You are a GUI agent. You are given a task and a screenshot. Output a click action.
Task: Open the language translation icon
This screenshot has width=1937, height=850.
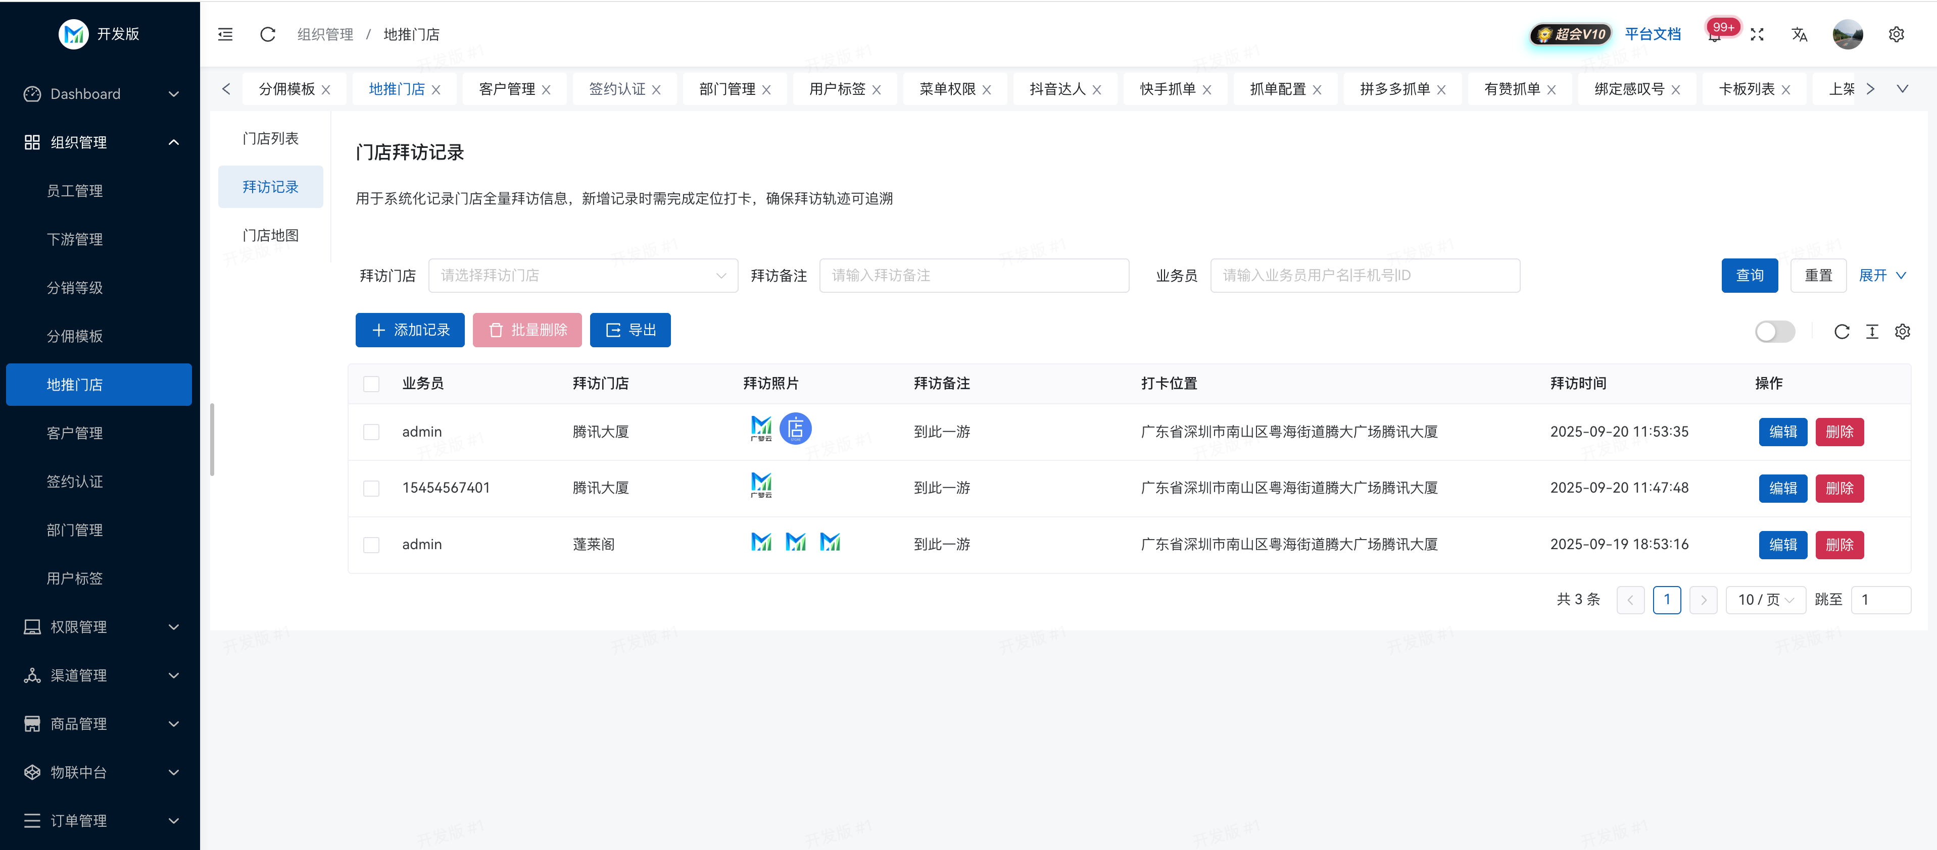[1799, 34]
